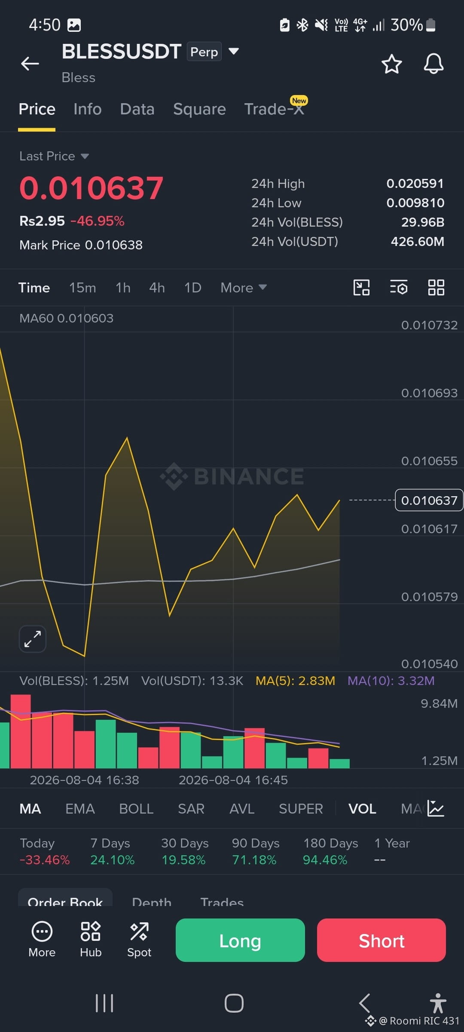Screen dimensions: 464x1032
Task: Open trading pair selector dropdown arrow
Action: tap(234, 51)
